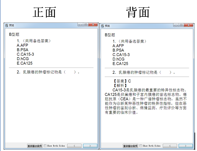Click the app icon in the left 预览 title bar
The width and height of the screenshot is (197, 151).
7,25
